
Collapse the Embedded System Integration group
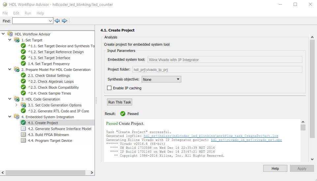[x=10, y=117]
